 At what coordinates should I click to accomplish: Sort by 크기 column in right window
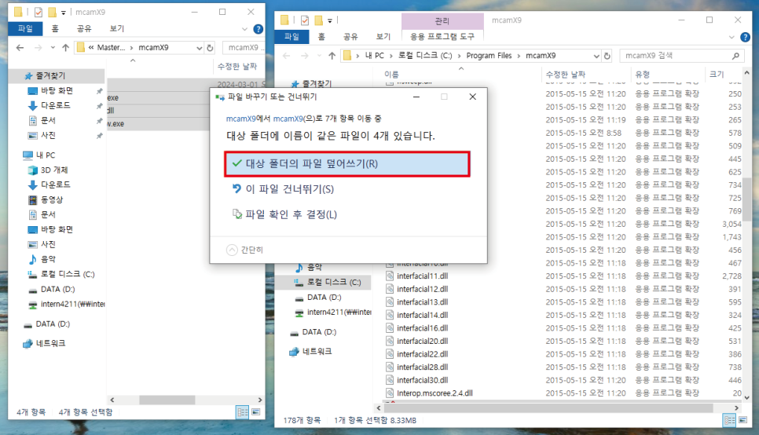pyautogui.click(x=717, y=74)
